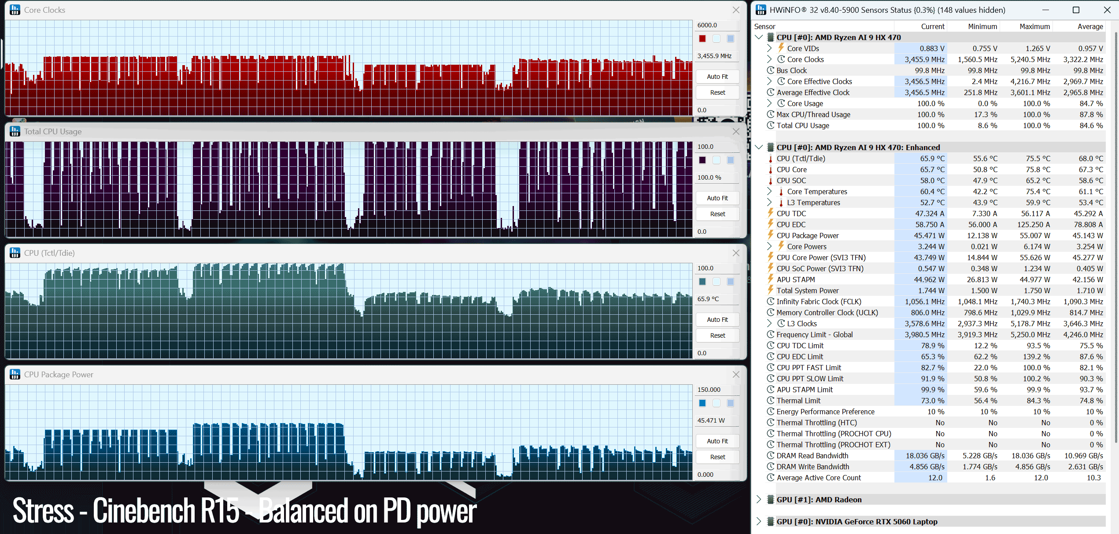Screen dimensions: 1119x534
Task: Click the clock icon beside Bus Clock
Action: tap(770, 70)
